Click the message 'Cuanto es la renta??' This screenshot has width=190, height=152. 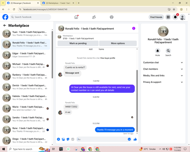click(x=75, y=67)
